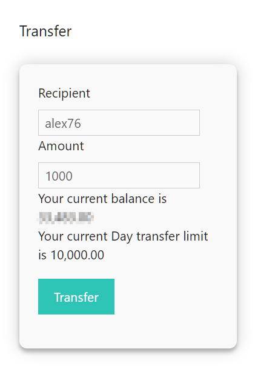Select the "Your current balance is" text
This screenshot has height=366, width=255.
tap(102, 199)
